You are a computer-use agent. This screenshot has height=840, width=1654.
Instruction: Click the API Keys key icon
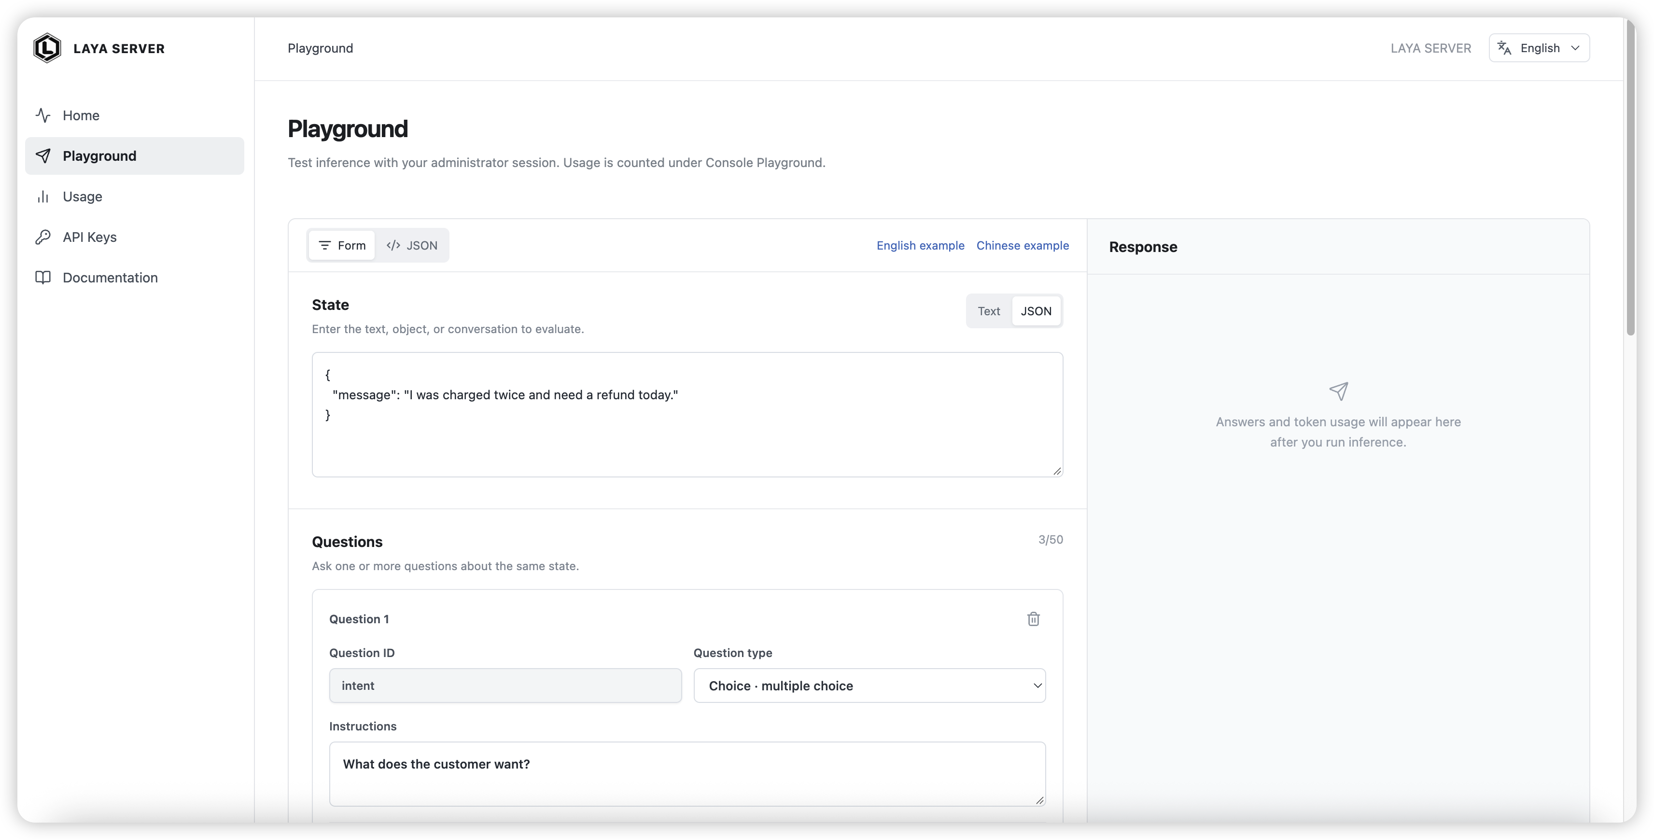43,237
